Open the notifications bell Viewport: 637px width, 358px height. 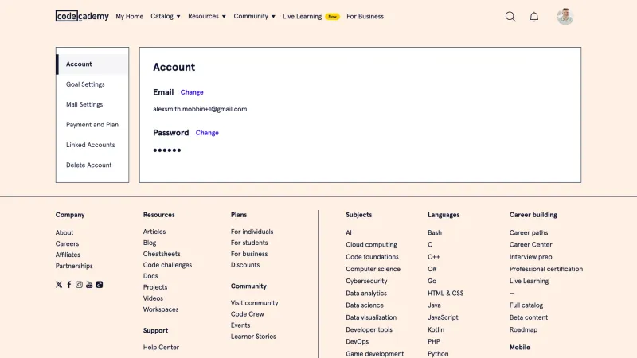coord(533,17)
